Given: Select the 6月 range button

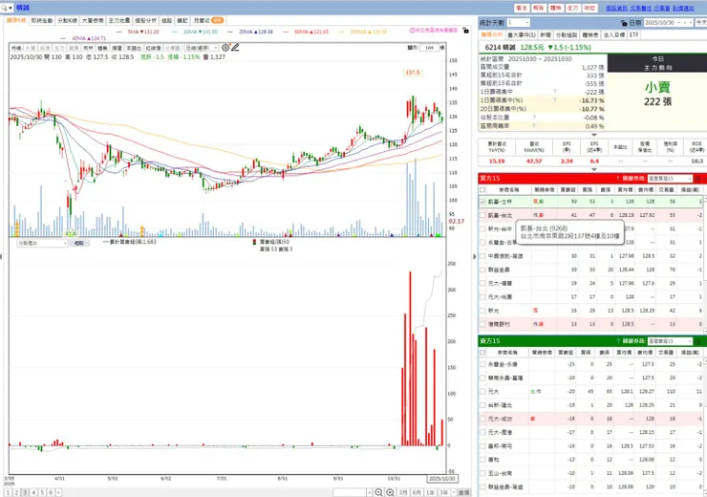Looking at the screenshot, I should tap(417, 492).
